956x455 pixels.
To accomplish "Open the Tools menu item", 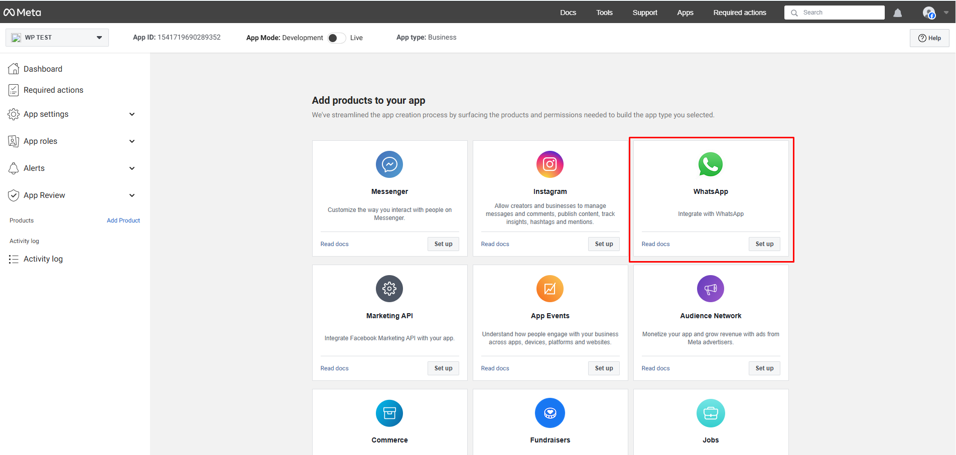I will (604, 13).
